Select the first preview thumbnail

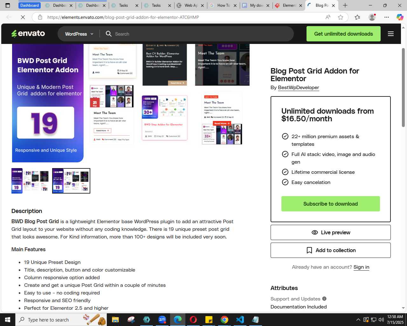click(30, 181)
